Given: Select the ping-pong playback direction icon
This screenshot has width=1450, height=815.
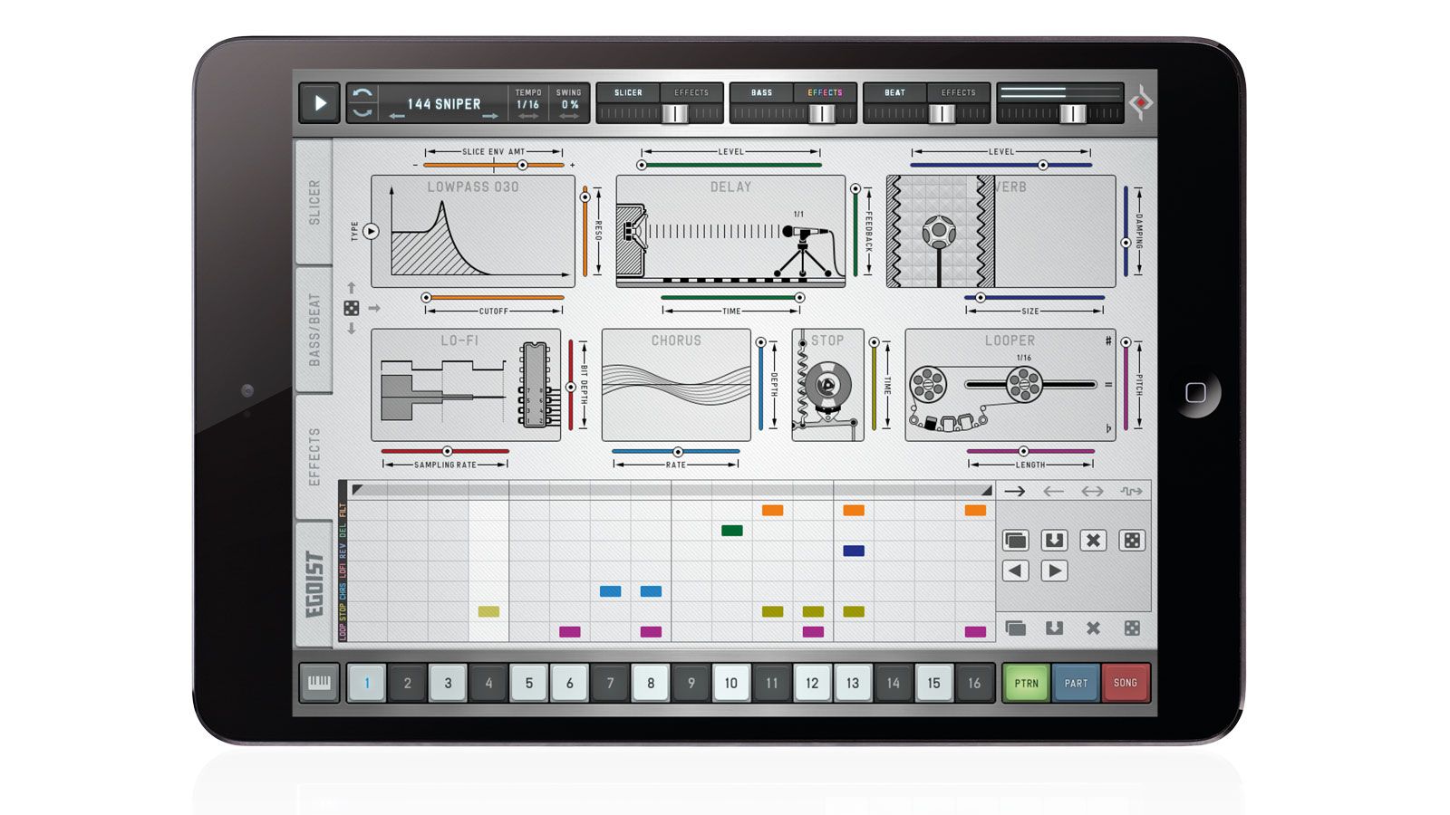Looking at the screenshot, I should [x=1092, y=491].
